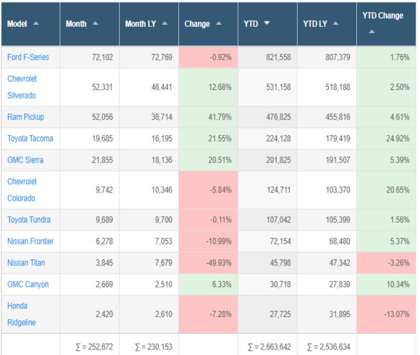Select the YTD LY total 2,536,634
This screenshot has height=355, width=420.
coord(328,347)
